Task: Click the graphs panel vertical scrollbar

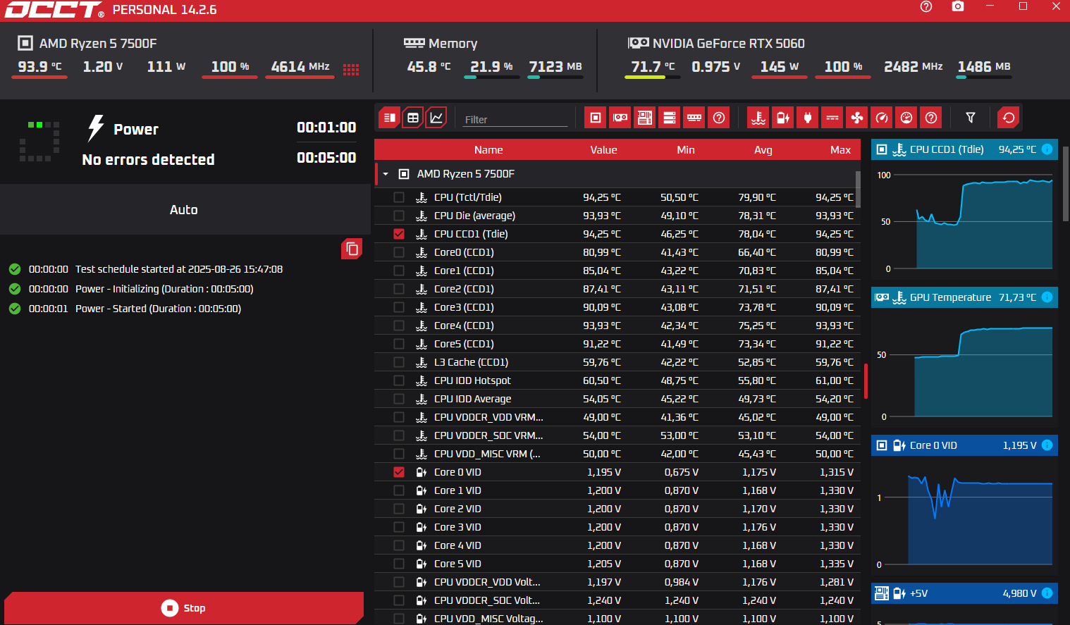Action: tap(1065, 185)
